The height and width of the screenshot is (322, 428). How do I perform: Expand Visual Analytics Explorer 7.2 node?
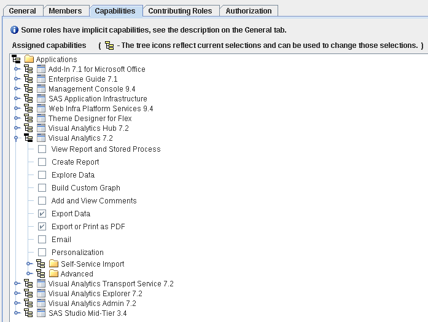17,293
